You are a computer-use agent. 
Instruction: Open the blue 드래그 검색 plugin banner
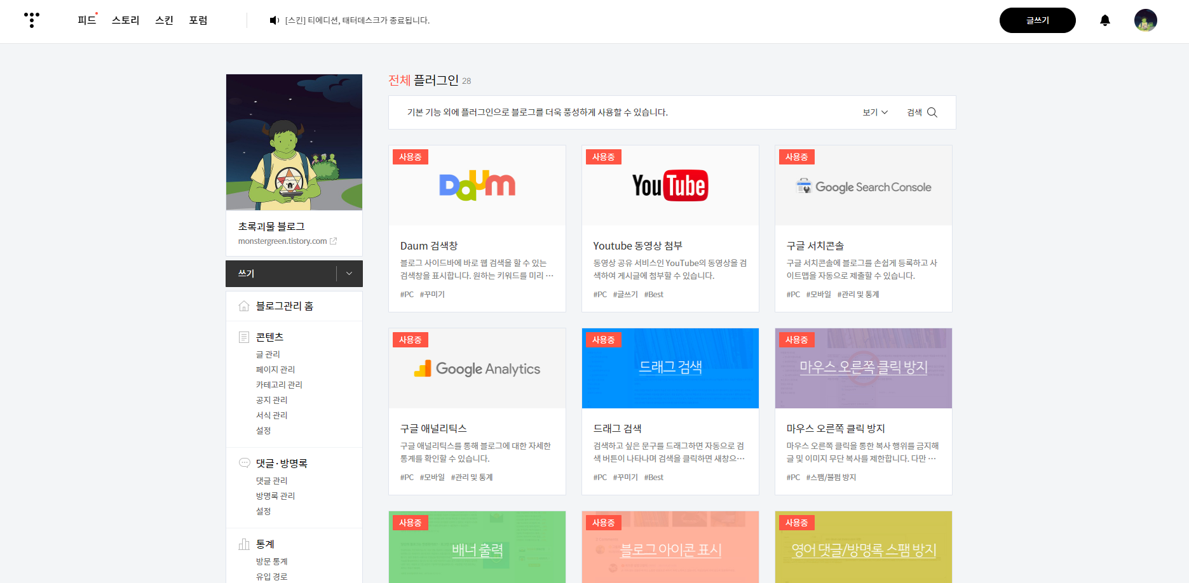coord(670,368)
